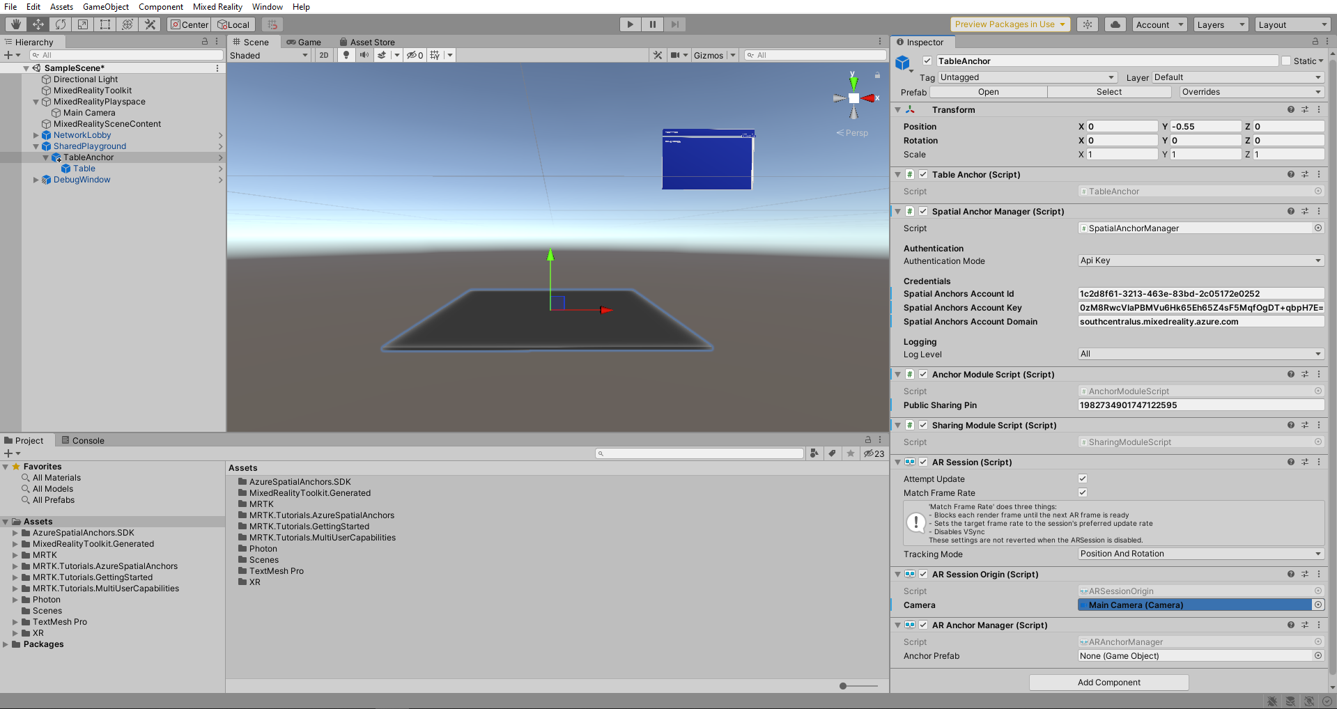
Task: Disable the Attempt Update checkbox
Action: tap(1082, 478)
